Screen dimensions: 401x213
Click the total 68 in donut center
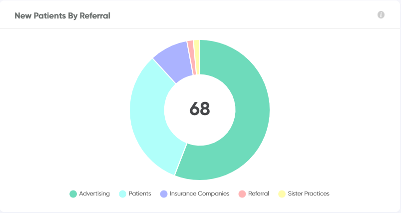tap(200, 109)
